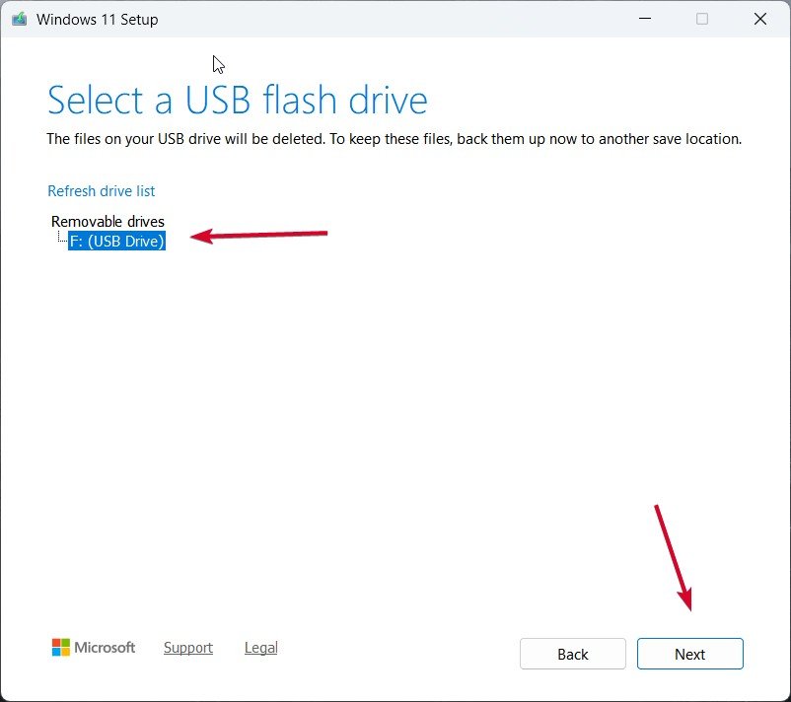This screenshot has height=702, width=791.
Task: Click the blue square of the Microsoft logo
Action: click(55, 652)
